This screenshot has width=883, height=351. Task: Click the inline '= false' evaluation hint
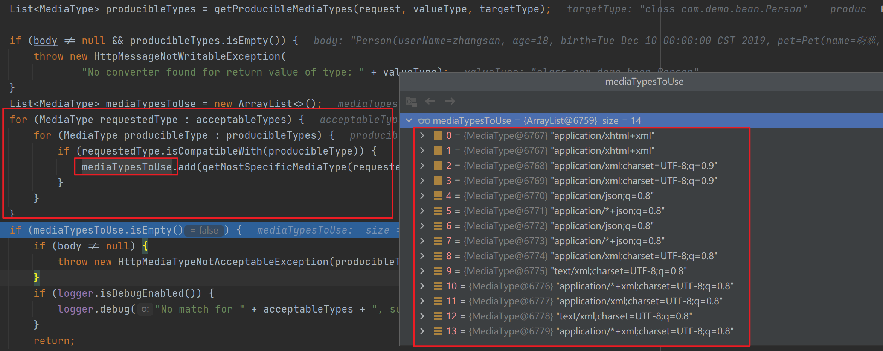pos(204,230)
